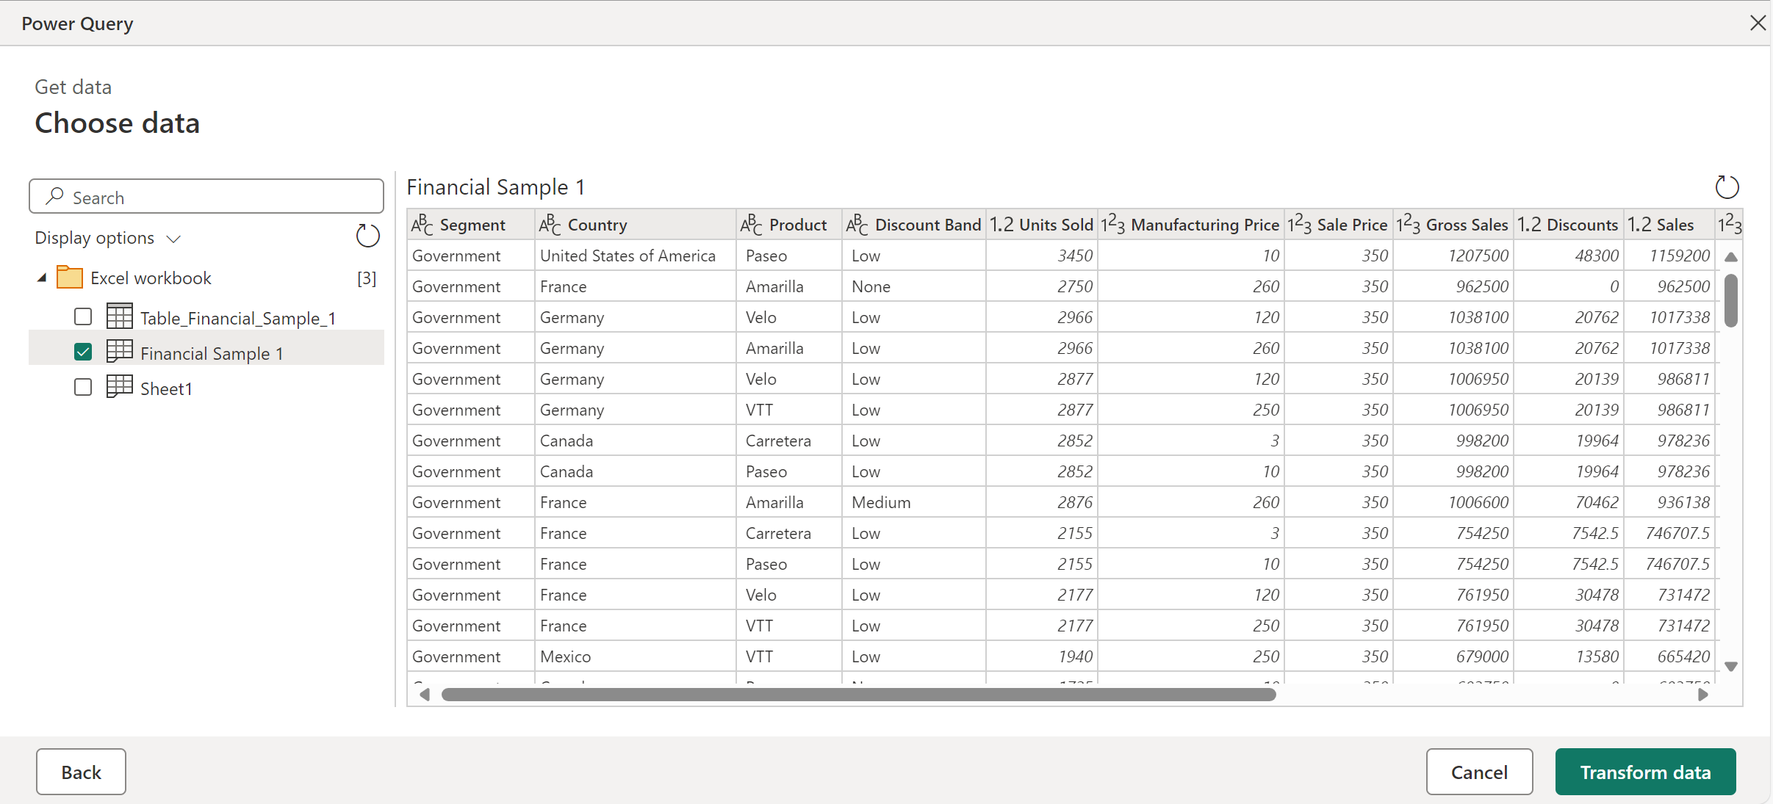Click the Search input field
This screenshot has width=1773, height=804.
pyautogui.click(x=208, y=197)
